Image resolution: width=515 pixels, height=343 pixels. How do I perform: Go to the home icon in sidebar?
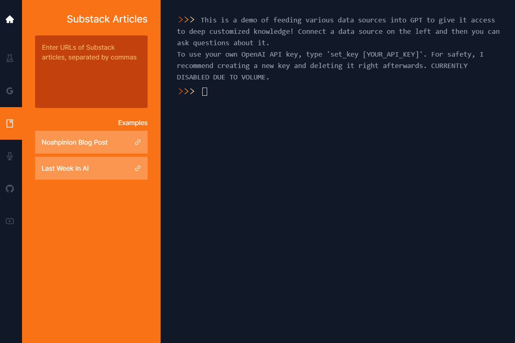click(10, 19)
